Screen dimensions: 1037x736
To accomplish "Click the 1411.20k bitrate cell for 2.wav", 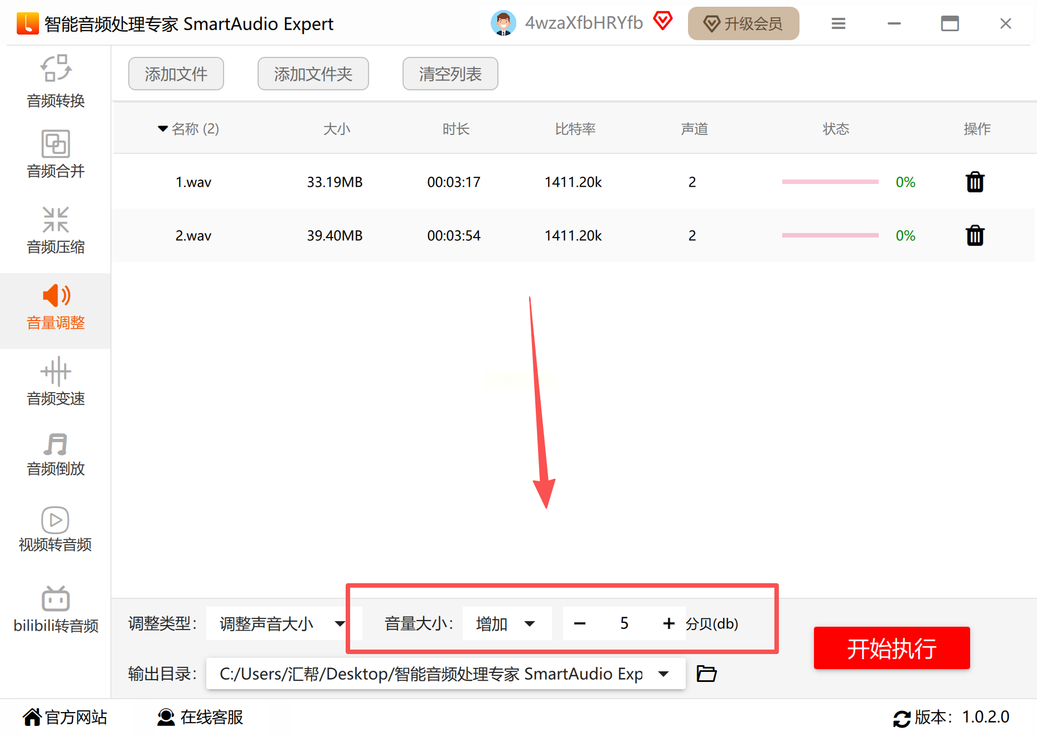I will click(573, 236).
